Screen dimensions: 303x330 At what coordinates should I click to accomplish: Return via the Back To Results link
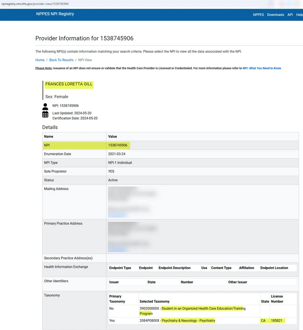pyautogui.click(x=61, y=60)
